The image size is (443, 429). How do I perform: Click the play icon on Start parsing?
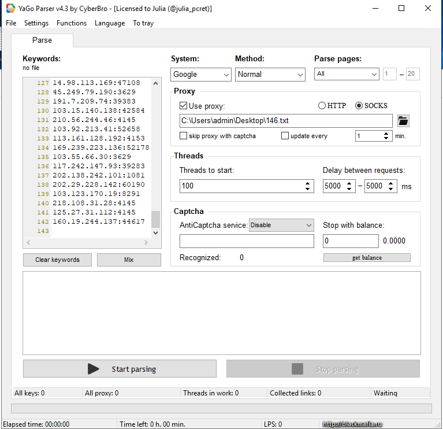(x=93, y=369)
